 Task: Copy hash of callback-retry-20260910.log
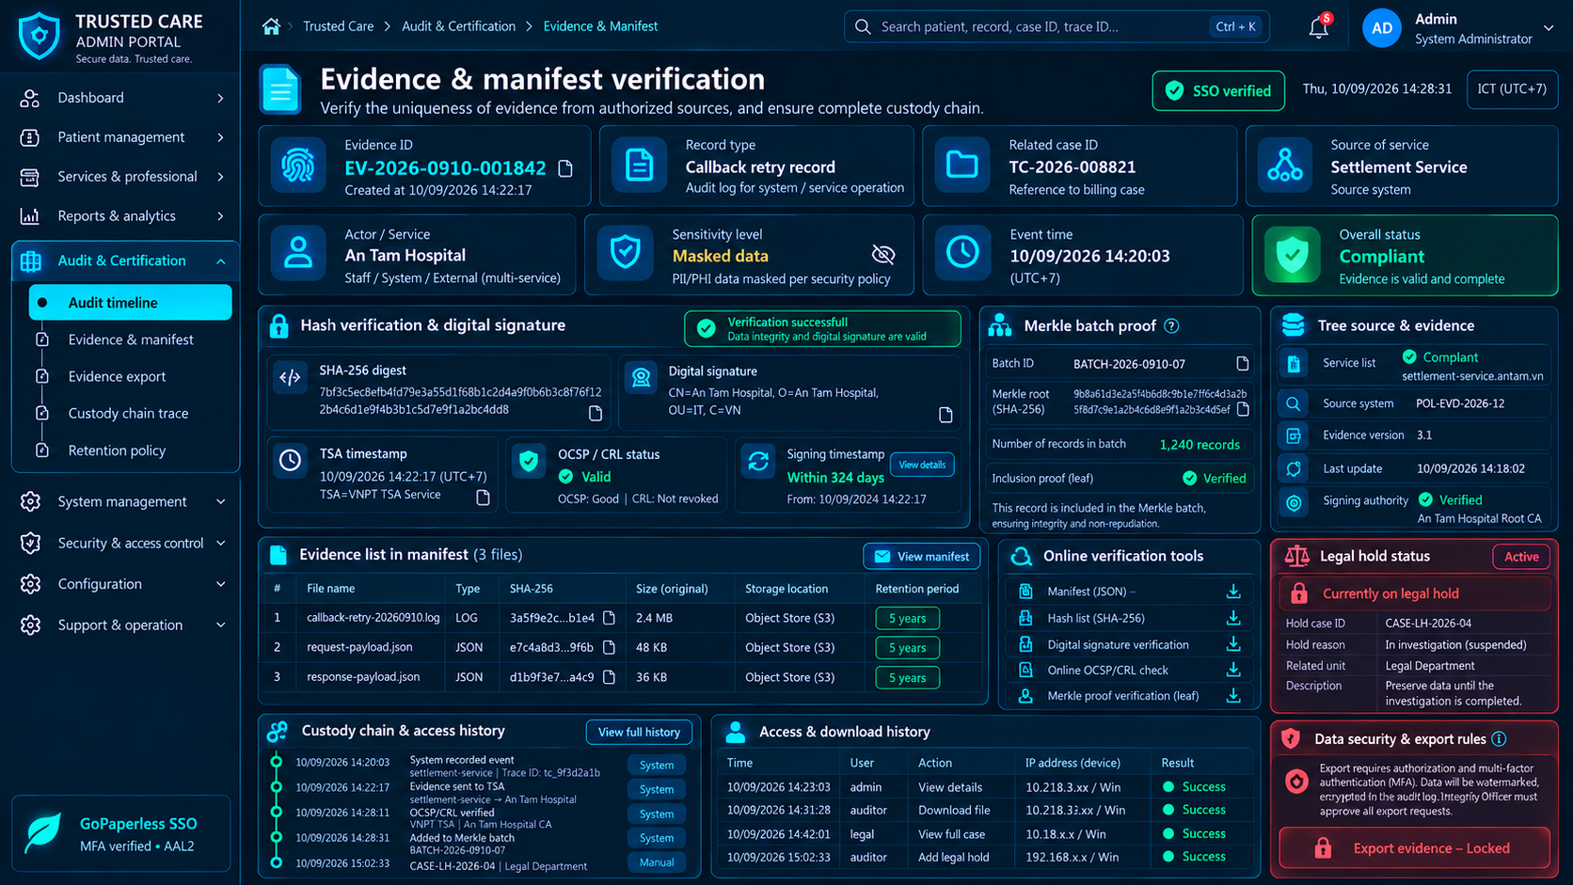click(609, 618)
